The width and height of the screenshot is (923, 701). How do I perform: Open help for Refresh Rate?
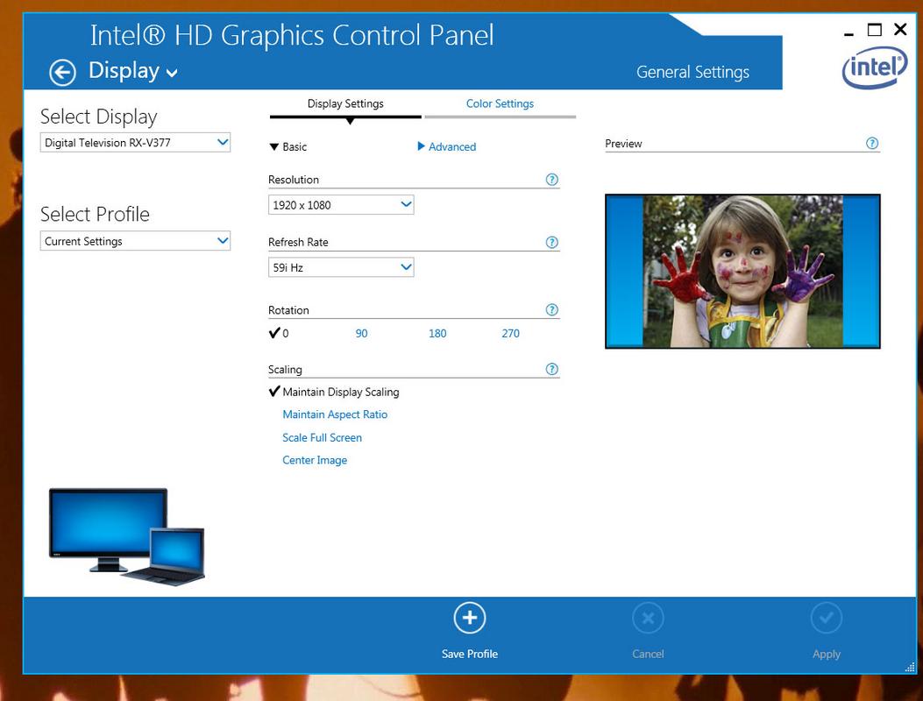click(x=551, y=242)
